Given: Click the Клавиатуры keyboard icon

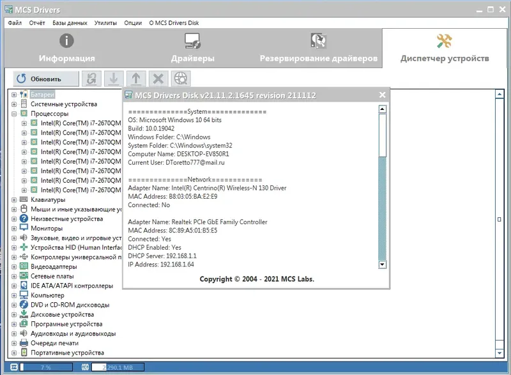Looking at the screenshot, I should pos(24,199).
